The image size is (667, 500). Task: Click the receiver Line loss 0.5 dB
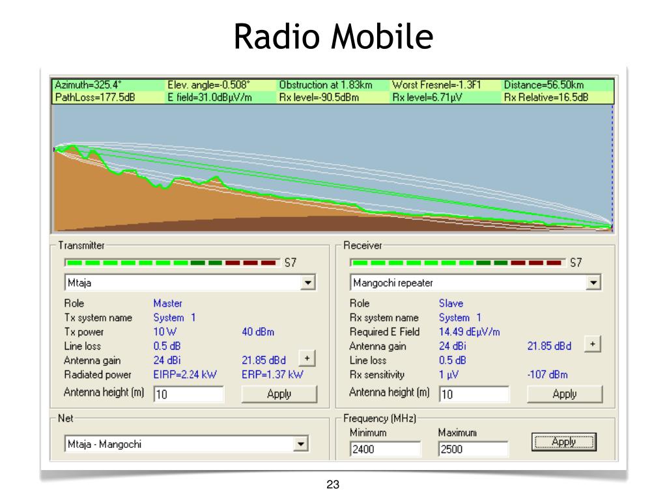tap(453, 360)
